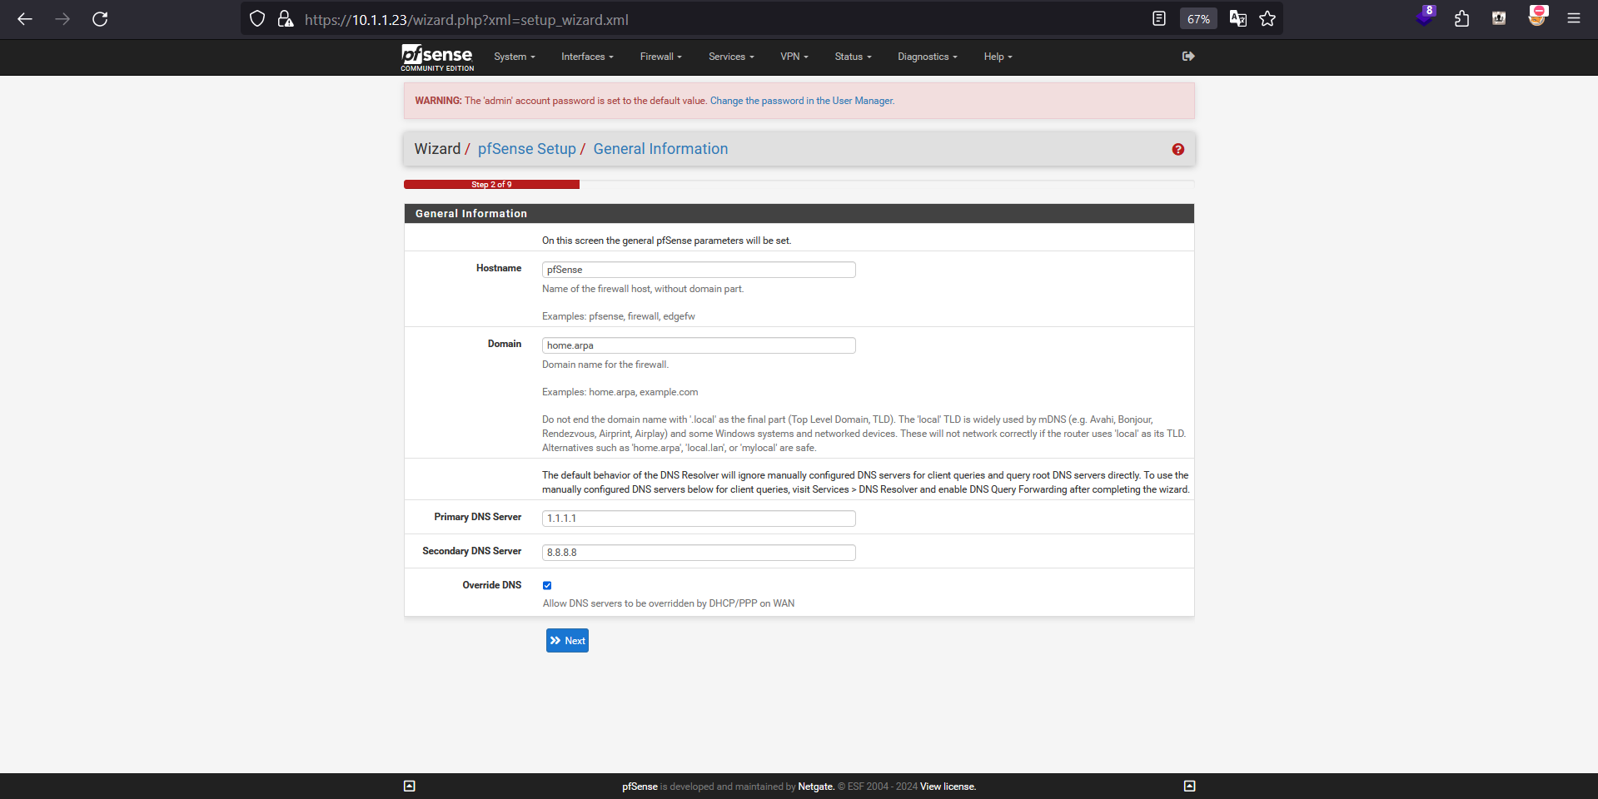Click the Next wizard button
The image size is (1598, 799).
[567, 641]
